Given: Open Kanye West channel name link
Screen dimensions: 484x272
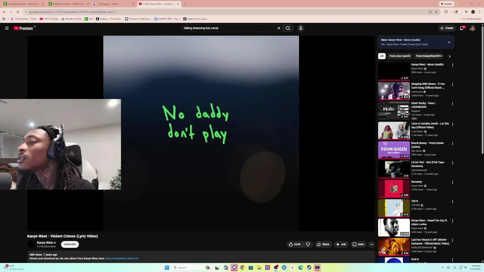Looking at the screenshot, I should point(45,243).
